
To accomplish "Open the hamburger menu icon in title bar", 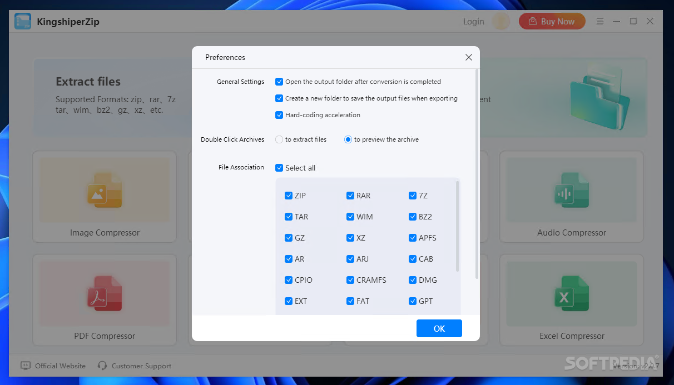I will coord(600,22).
